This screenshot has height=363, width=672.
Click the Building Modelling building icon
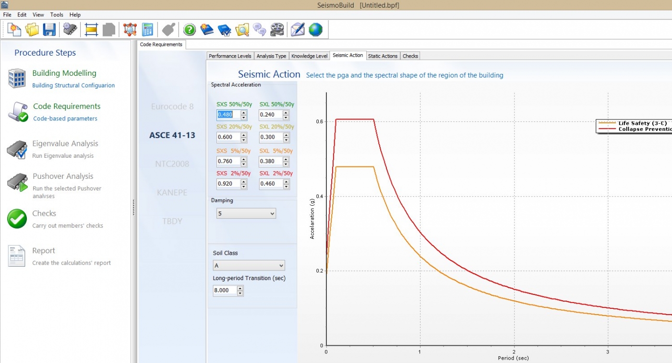[x=17, y=78]
